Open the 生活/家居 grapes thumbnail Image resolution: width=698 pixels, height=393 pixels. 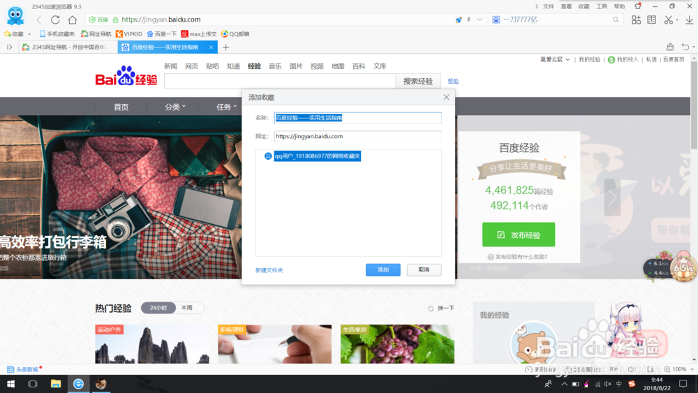click(398, 344)
